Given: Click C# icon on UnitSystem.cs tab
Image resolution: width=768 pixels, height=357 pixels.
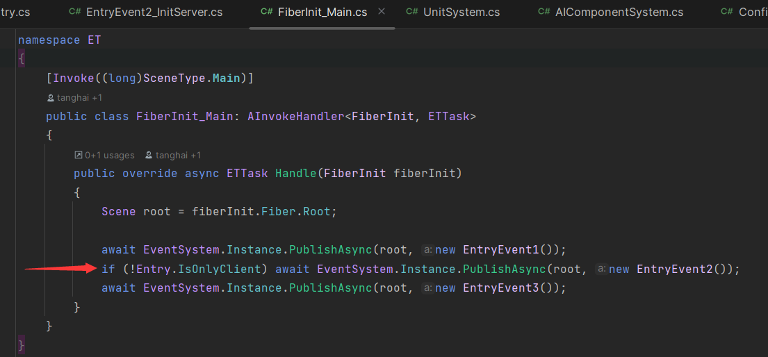Looking at the screenshot, I should (x=412, y=13).
